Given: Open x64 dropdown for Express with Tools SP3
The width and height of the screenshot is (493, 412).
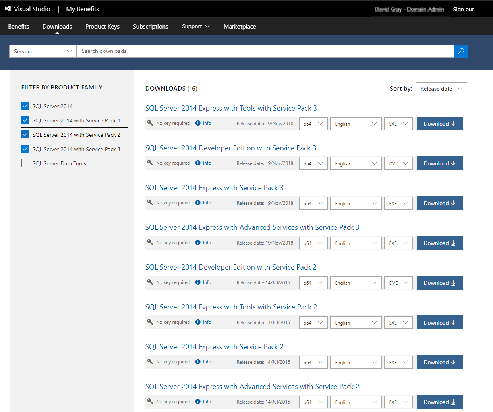Looking at the screenshot, I should 313,124.
